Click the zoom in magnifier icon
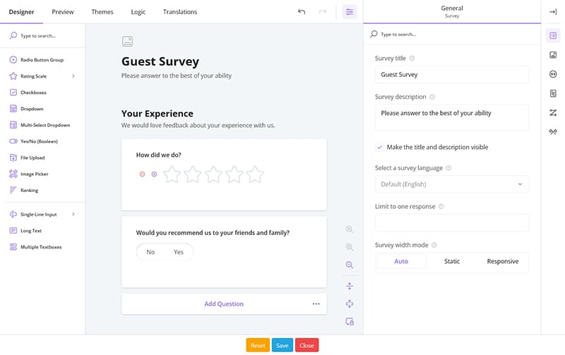This screenshot has height=355, width=565. [x=349, y=229]
